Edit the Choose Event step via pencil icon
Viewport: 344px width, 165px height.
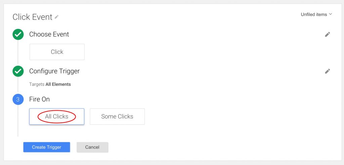click(x=327, y=35)
